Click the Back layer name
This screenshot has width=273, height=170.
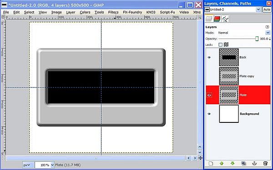pos(243,57)
